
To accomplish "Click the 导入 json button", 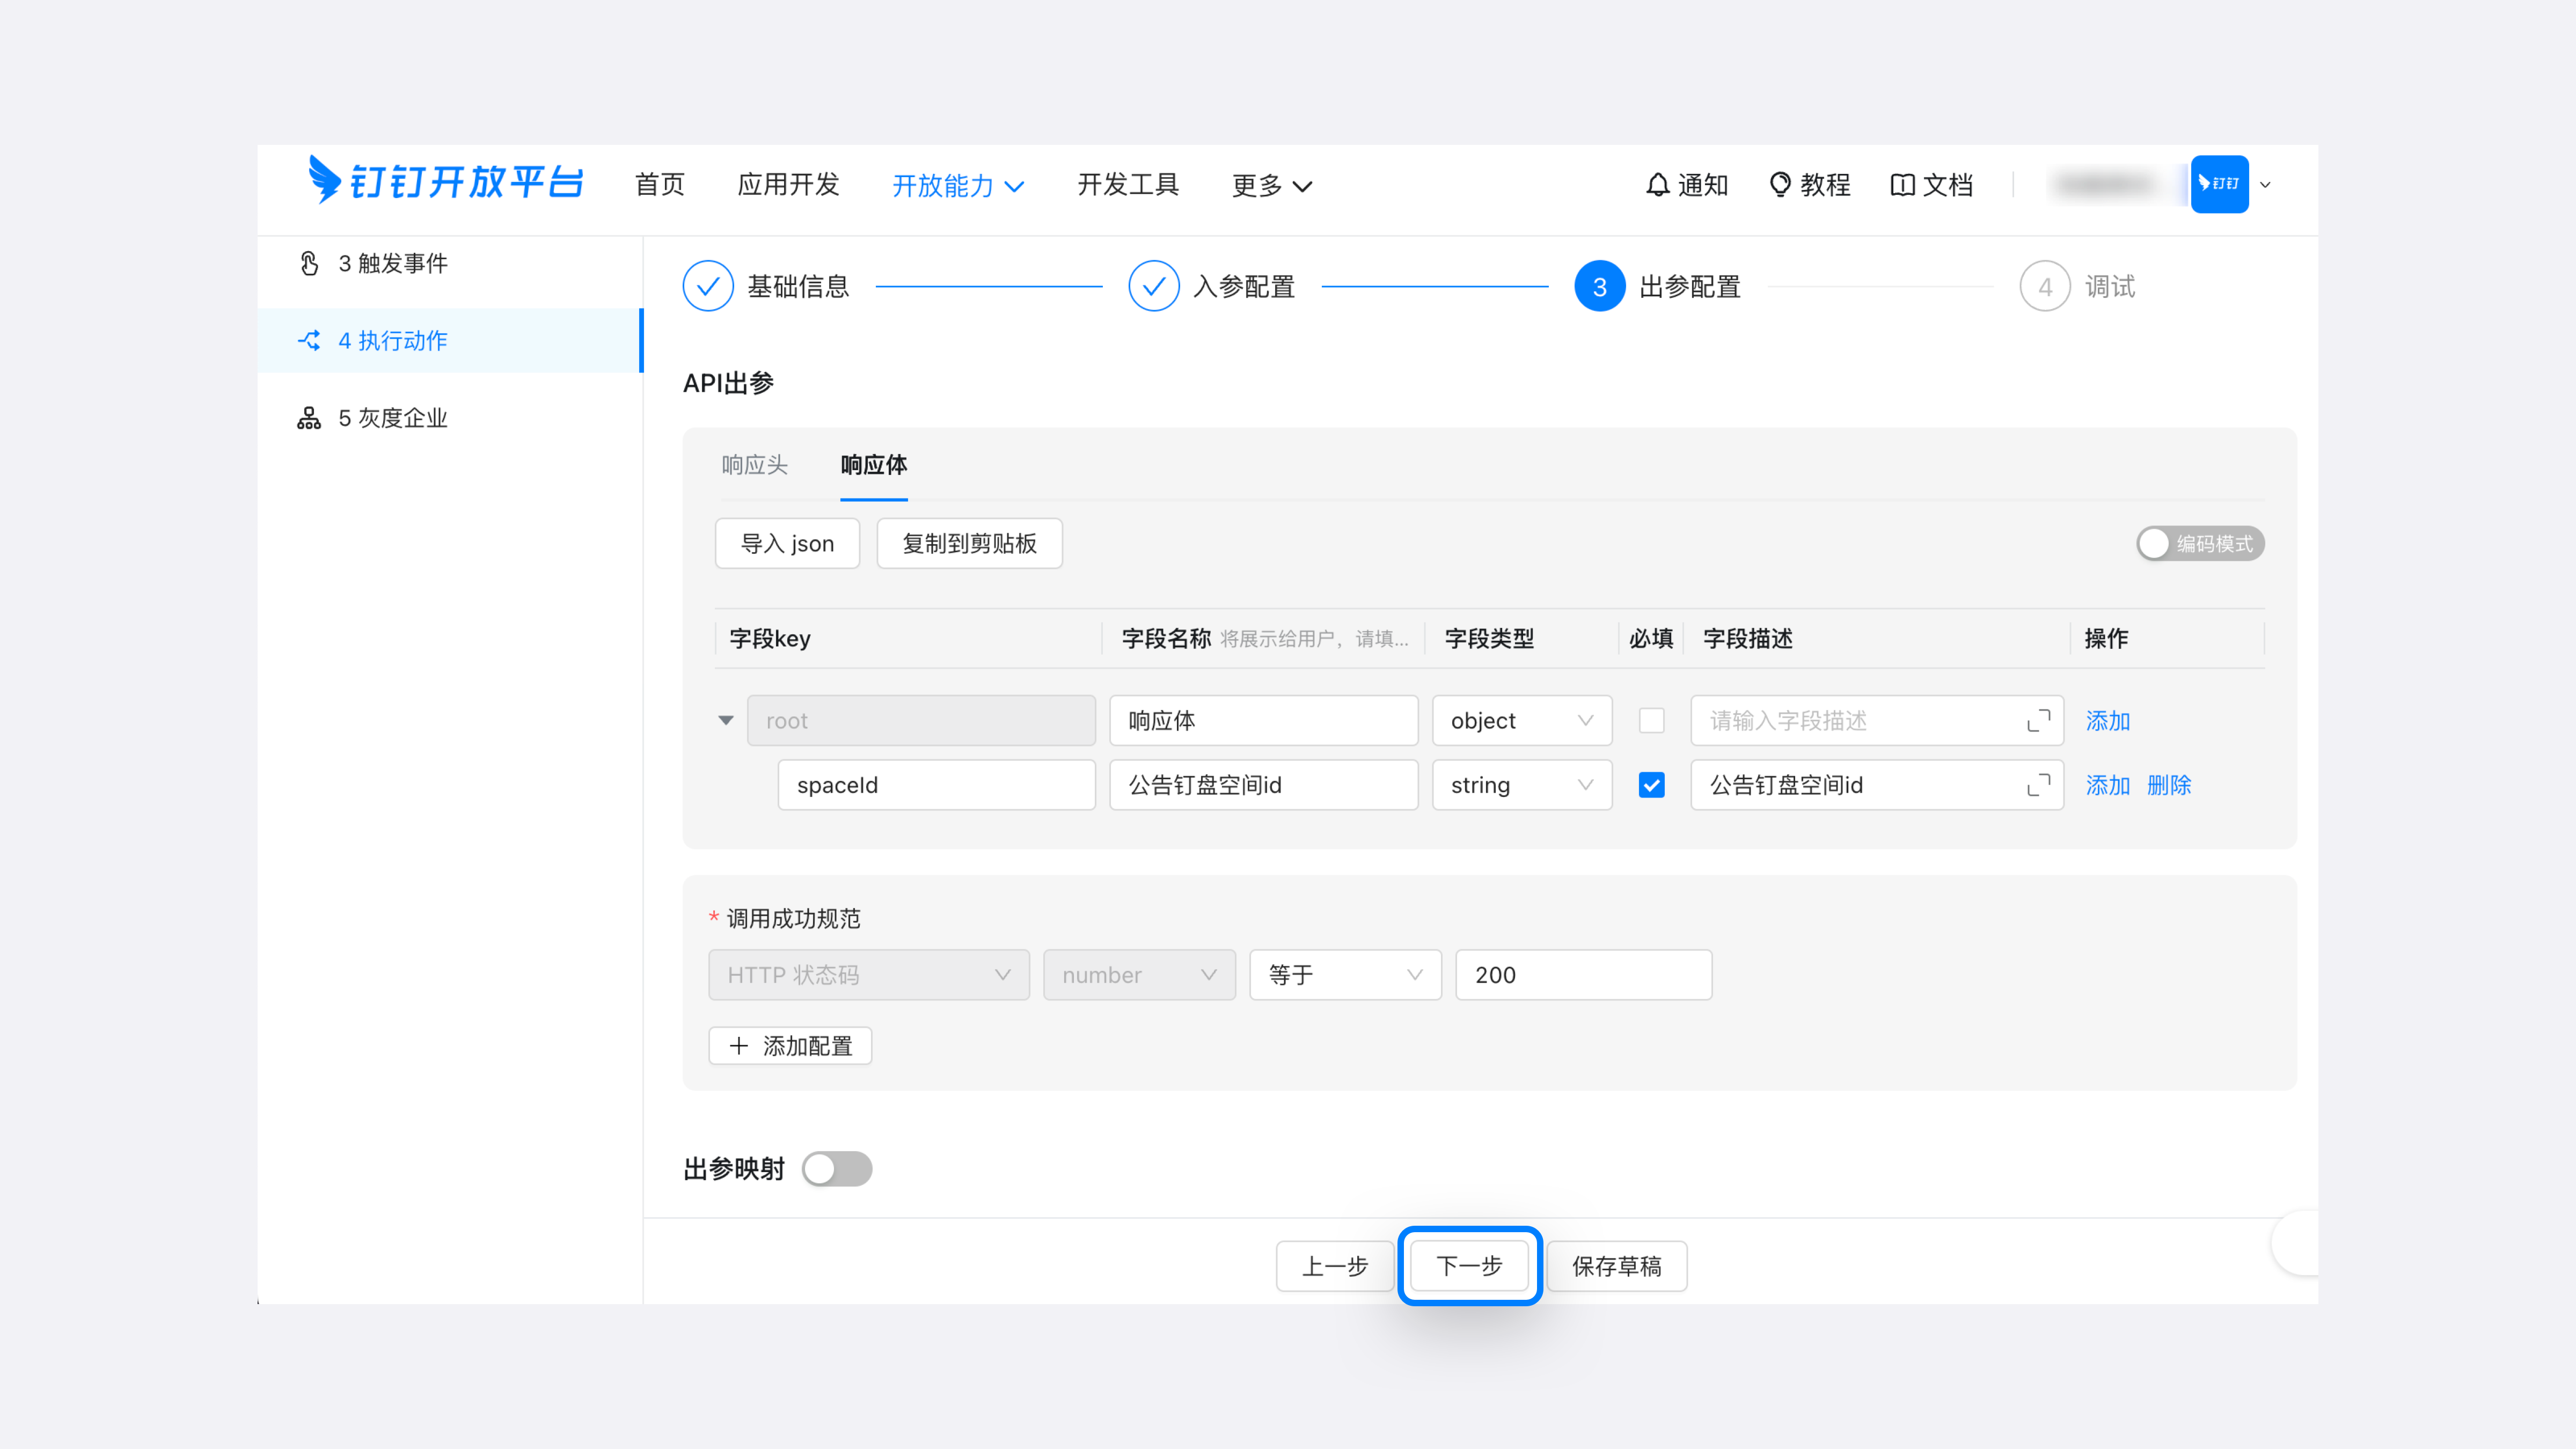I will 787,543.
